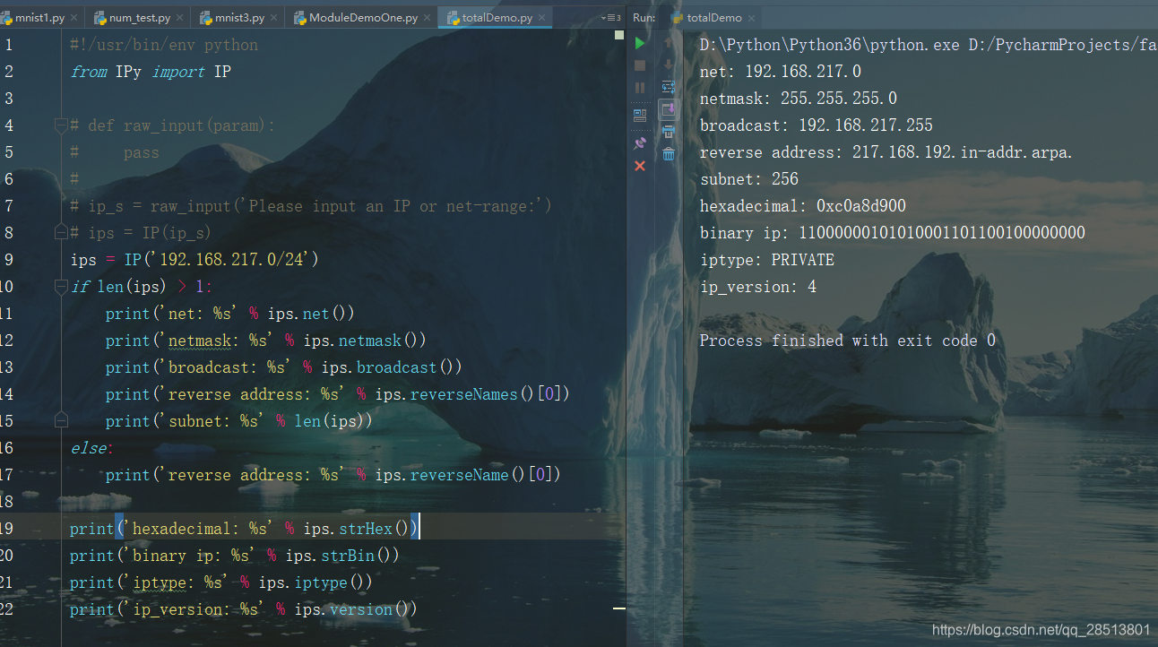Open the console layout settings icon
The image size is (1158, 647).
coord(640,113)
